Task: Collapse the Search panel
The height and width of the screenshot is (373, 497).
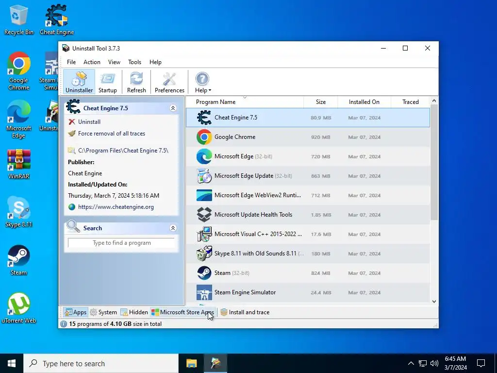Action: [x=173, y=228]
